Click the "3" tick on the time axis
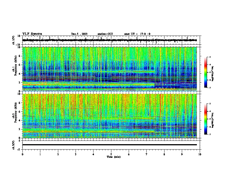This screenshot has height=173, width=225. pos(76,154)
